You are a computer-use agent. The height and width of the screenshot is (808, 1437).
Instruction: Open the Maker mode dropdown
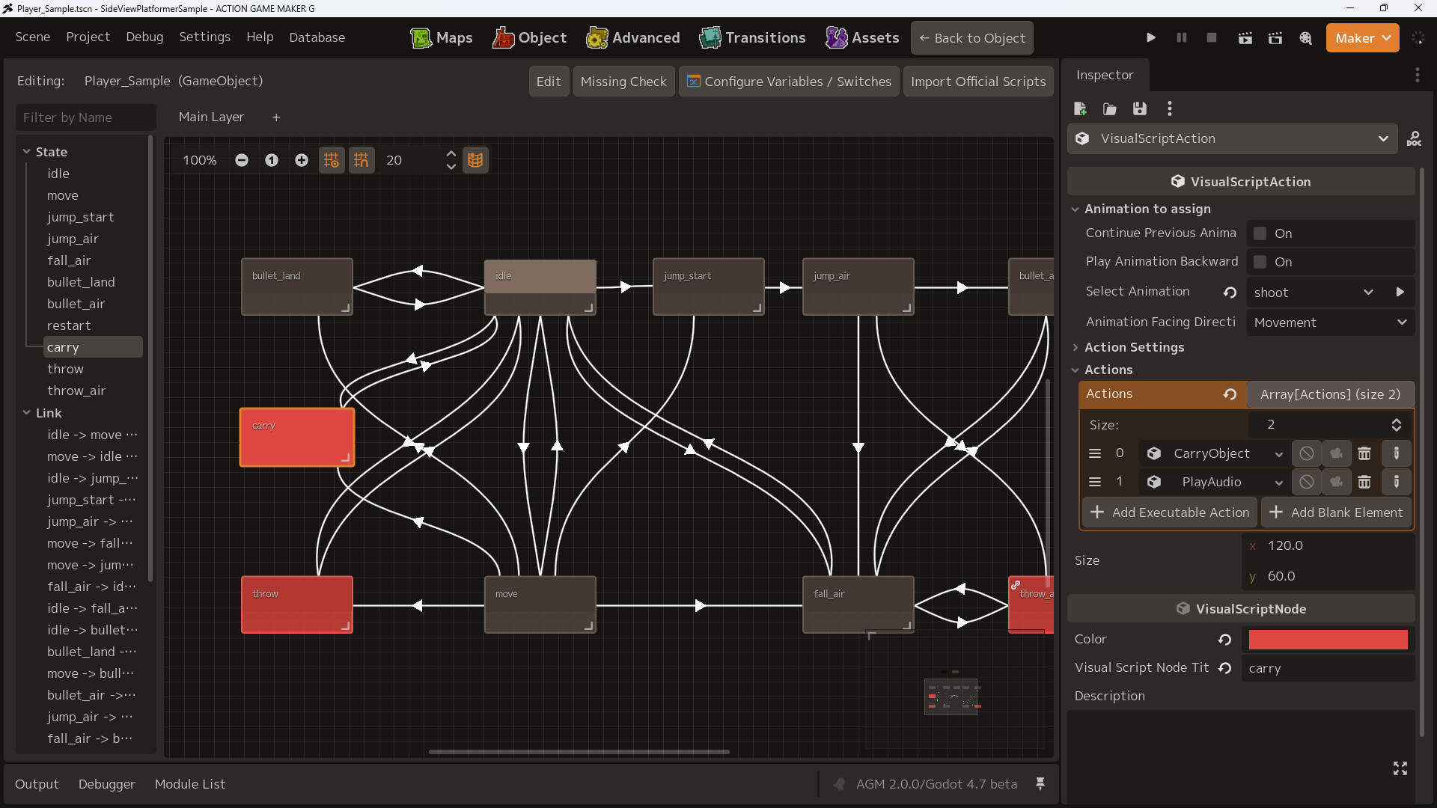point(1362,38)
